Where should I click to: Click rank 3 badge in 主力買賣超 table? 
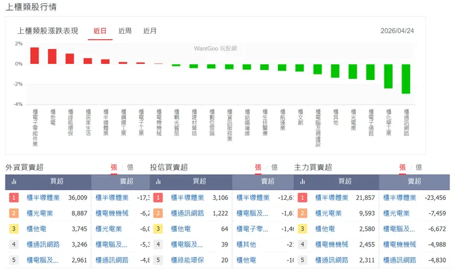coord(303,229)
